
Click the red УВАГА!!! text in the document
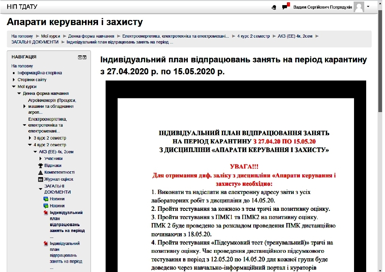pos(244,167)
